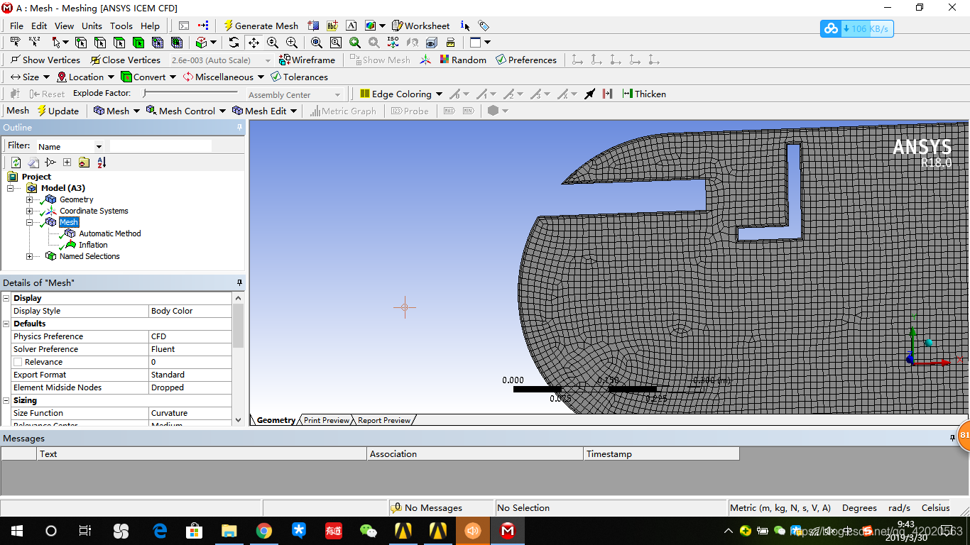Collapse the Mesh tree node

point(29,222)
